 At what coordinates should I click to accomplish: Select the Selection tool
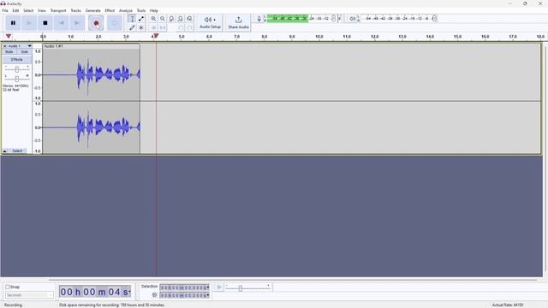tap(132, 19)
